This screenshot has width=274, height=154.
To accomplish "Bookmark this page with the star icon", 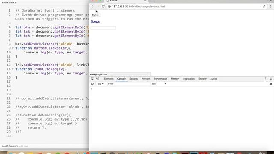I will (x=264, y=6).
